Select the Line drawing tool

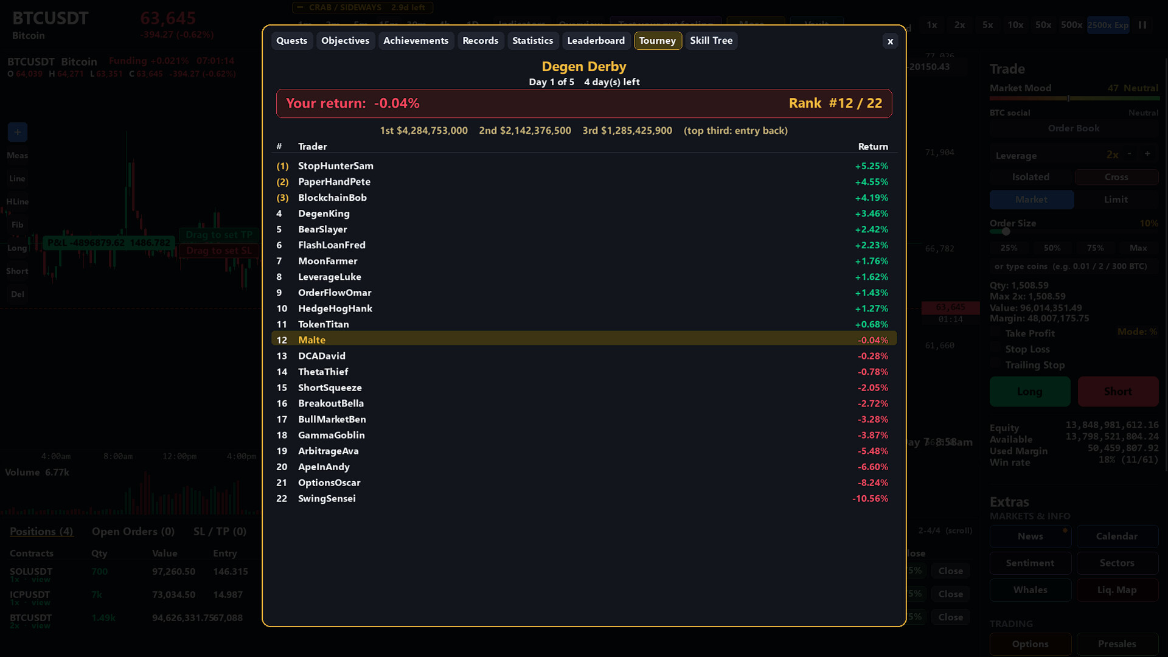point(18,178)
